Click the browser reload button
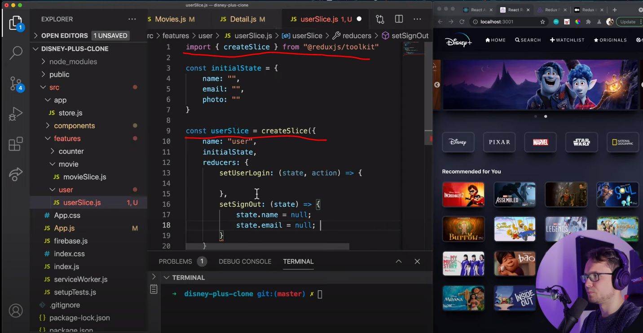Viewport: 643px width, 333px height. pyautogui.click(x=462, y=22)
